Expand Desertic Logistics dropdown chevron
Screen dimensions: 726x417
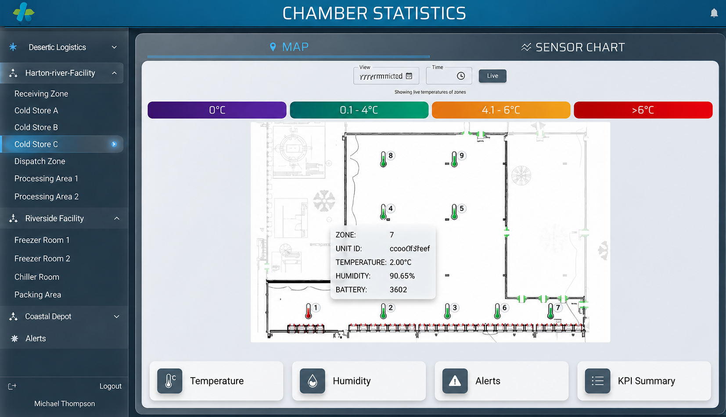tap(115, 47)
